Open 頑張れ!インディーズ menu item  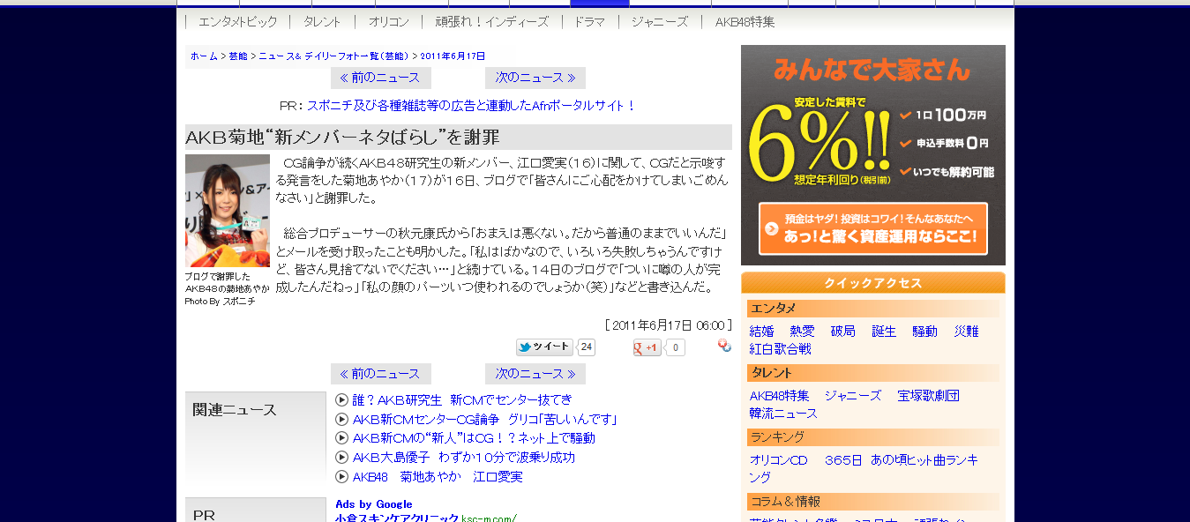(x=491, y=22)
